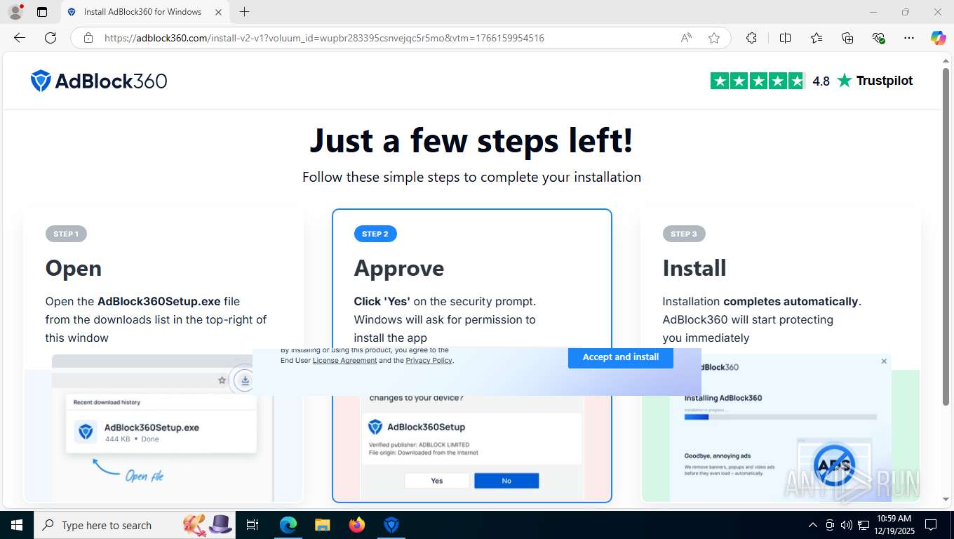954x539 pixels.
Task: Open Microsoft Edge from taskbar
Action: pyautogui.click(x=288, y=525)
